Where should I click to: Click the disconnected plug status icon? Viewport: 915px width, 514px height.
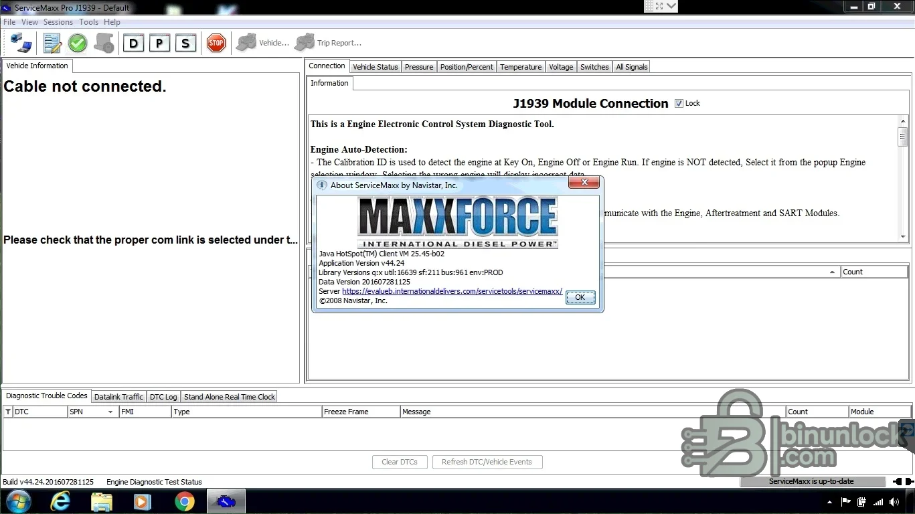(x=903, y=481)
